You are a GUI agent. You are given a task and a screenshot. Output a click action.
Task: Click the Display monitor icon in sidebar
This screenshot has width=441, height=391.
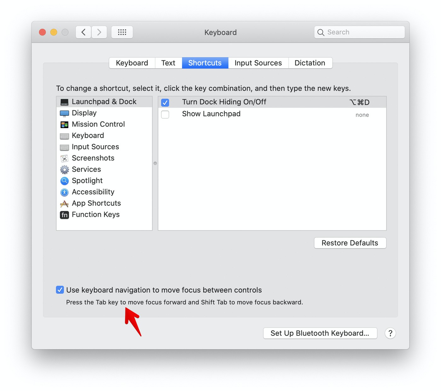click(64, 113)
